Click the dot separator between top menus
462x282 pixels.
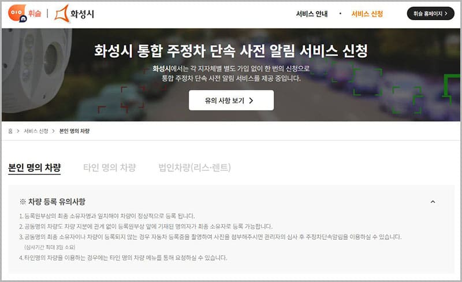pos(340,13)
